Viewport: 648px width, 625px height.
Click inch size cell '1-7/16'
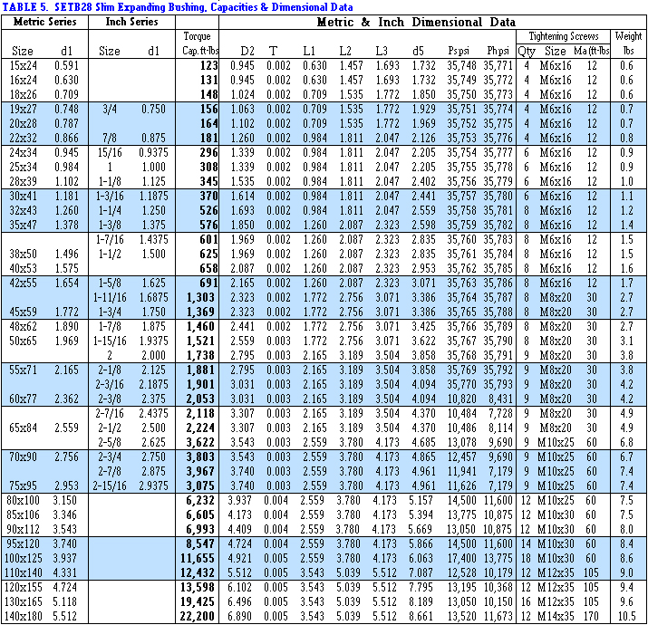point(110,240)
